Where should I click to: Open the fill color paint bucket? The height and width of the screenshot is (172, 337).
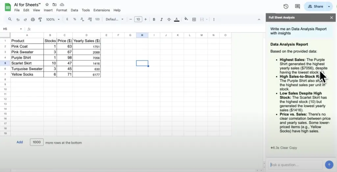point(186,19)
